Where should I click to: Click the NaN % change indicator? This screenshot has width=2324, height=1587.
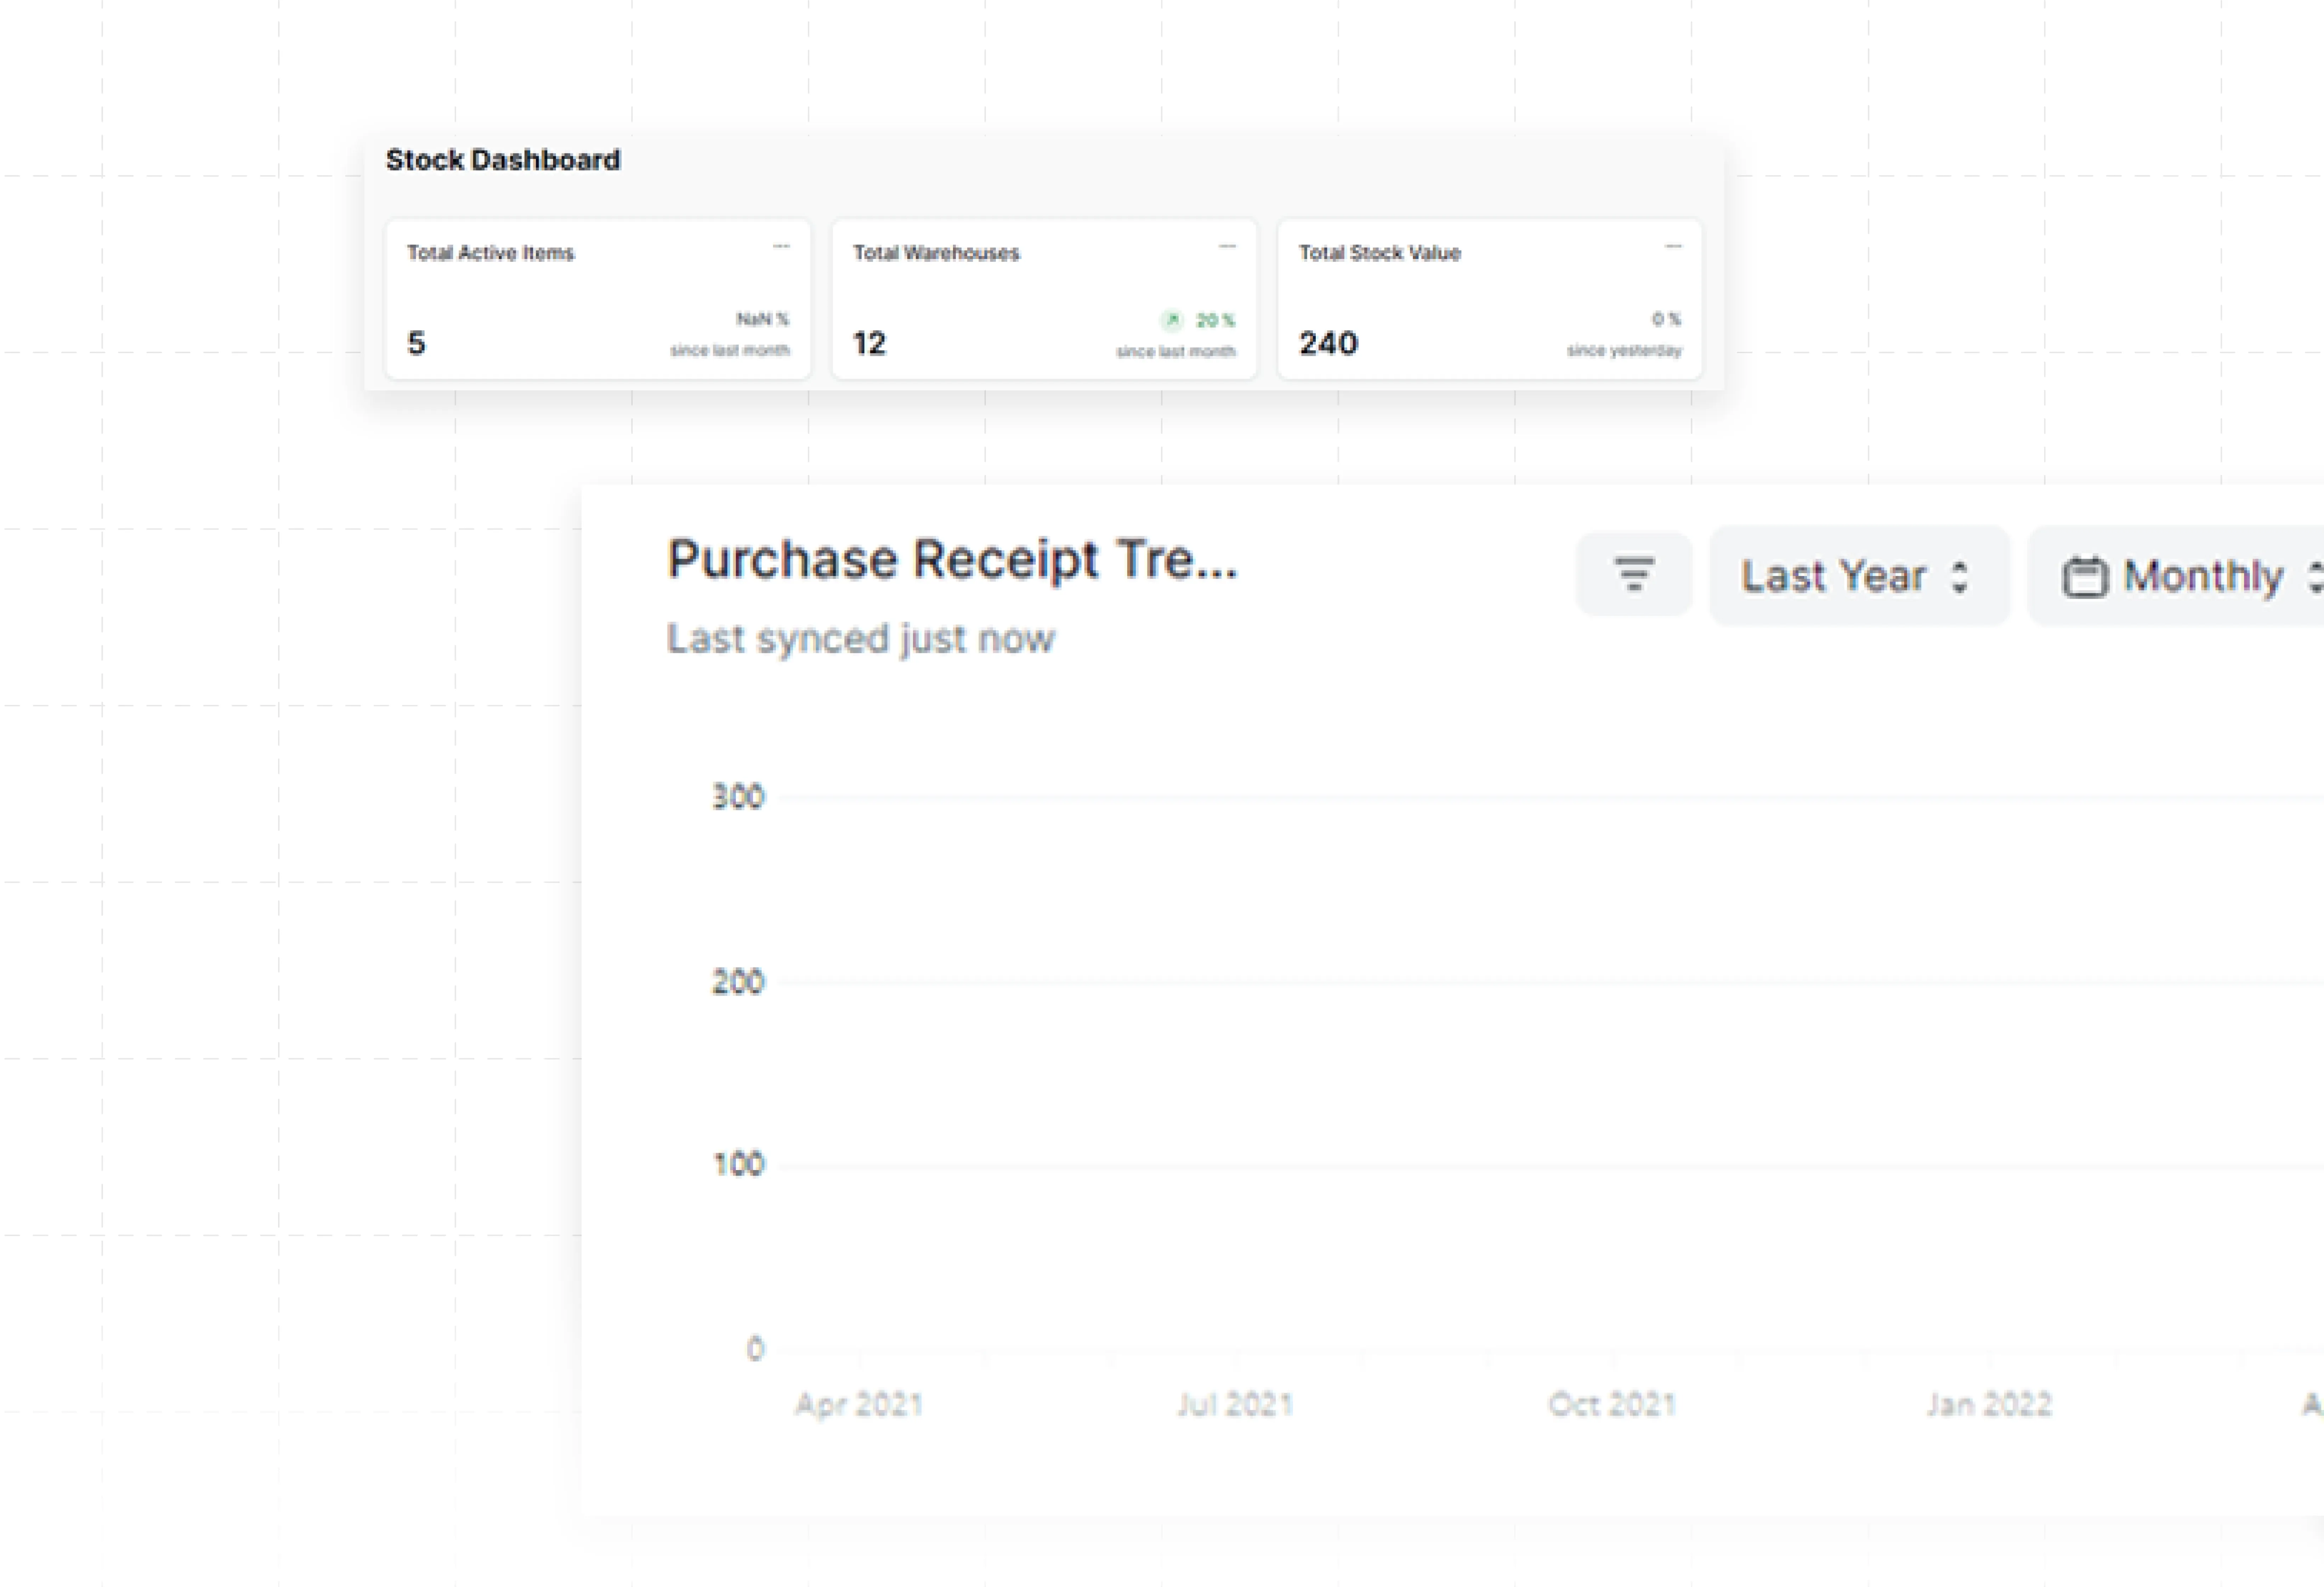(x=762, y=319)
